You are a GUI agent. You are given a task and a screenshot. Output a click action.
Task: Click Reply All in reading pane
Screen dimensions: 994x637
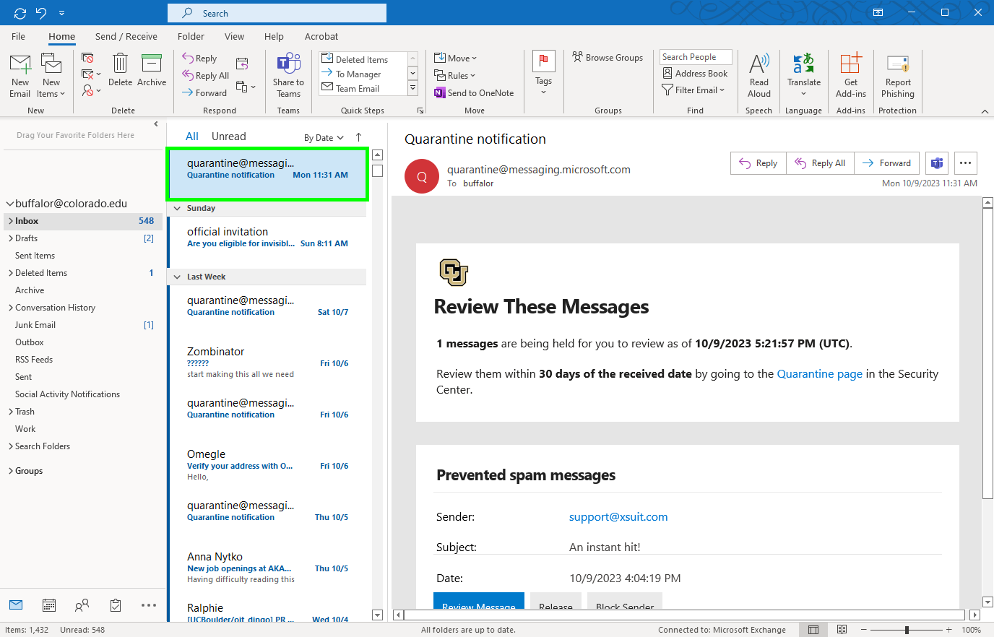[820, 163]
